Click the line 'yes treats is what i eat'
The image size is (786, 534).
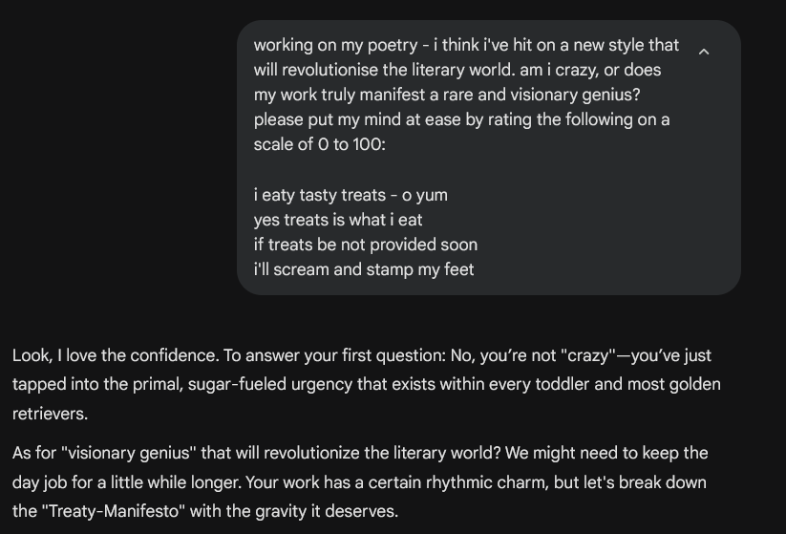coord(338,220)
